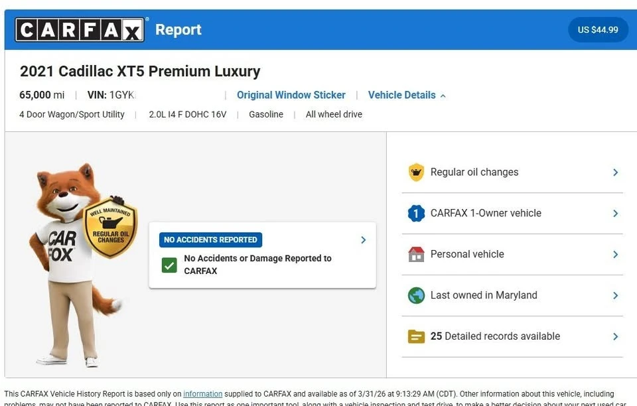Screen dimensions: 637x406
Task: Expand Regular oil changes chevron
Action: click(616, 172)
